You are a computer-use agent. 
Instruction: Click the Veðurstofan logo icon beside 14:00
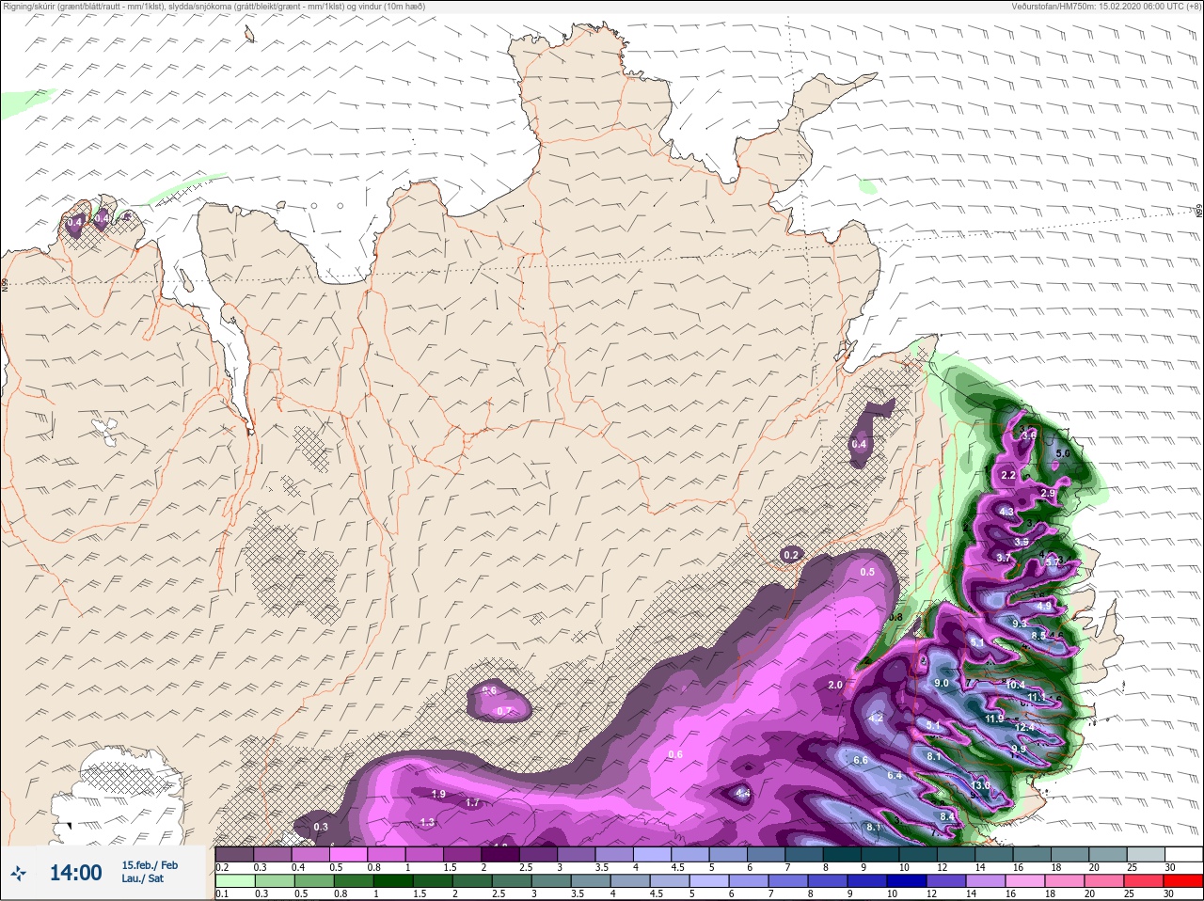[x=19, y=873]
